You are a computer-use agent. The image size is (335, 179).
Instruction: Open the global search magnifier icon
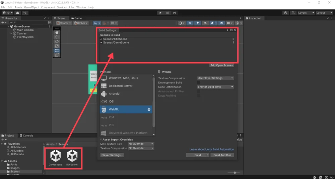pos(293,13)
